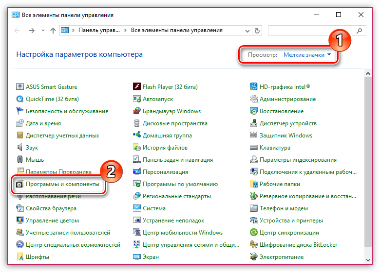Click the Мышь mouse icon
Image resolution: width=380 pixels, height=272 pixels.
coord(20,159)
